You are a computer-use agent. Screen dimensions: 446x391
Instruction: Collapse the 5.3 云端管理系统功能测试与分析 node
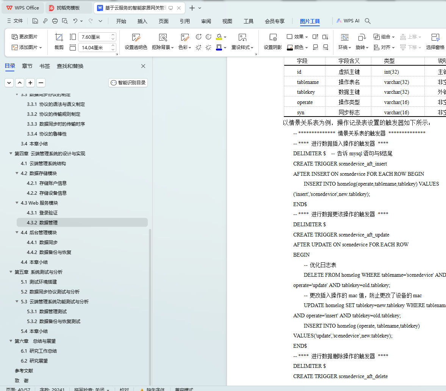(x=17, y=301)
